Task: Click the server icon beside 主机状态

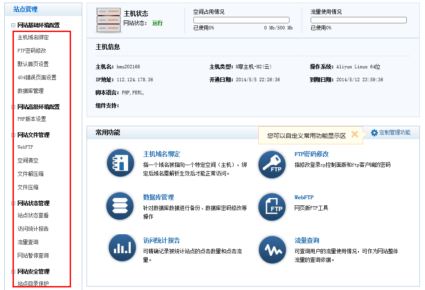Action: (x=108, y=19)
